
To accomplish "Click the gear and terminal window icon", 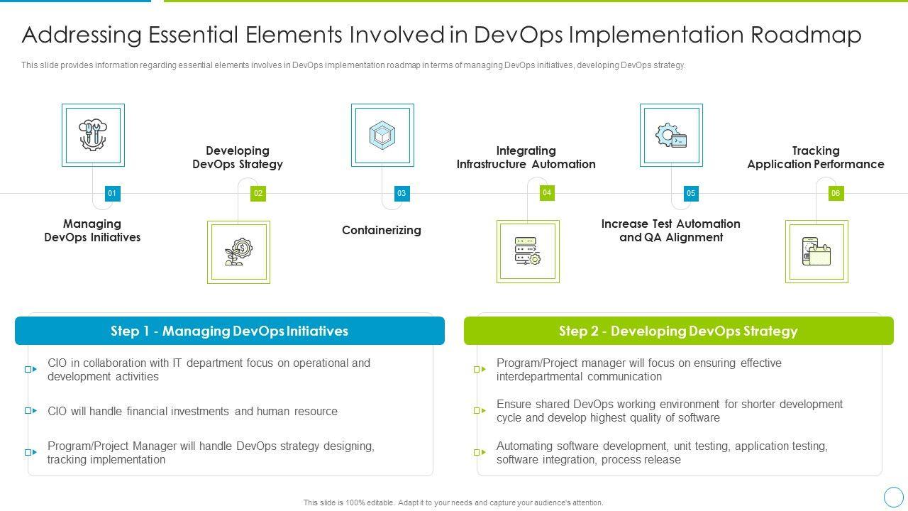I will [671, 135].
